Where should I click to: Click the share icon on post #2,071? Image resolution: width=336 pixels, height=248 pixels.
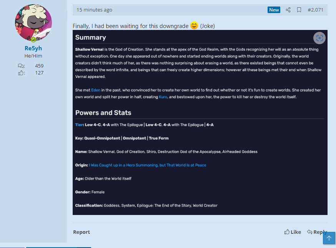288,10
